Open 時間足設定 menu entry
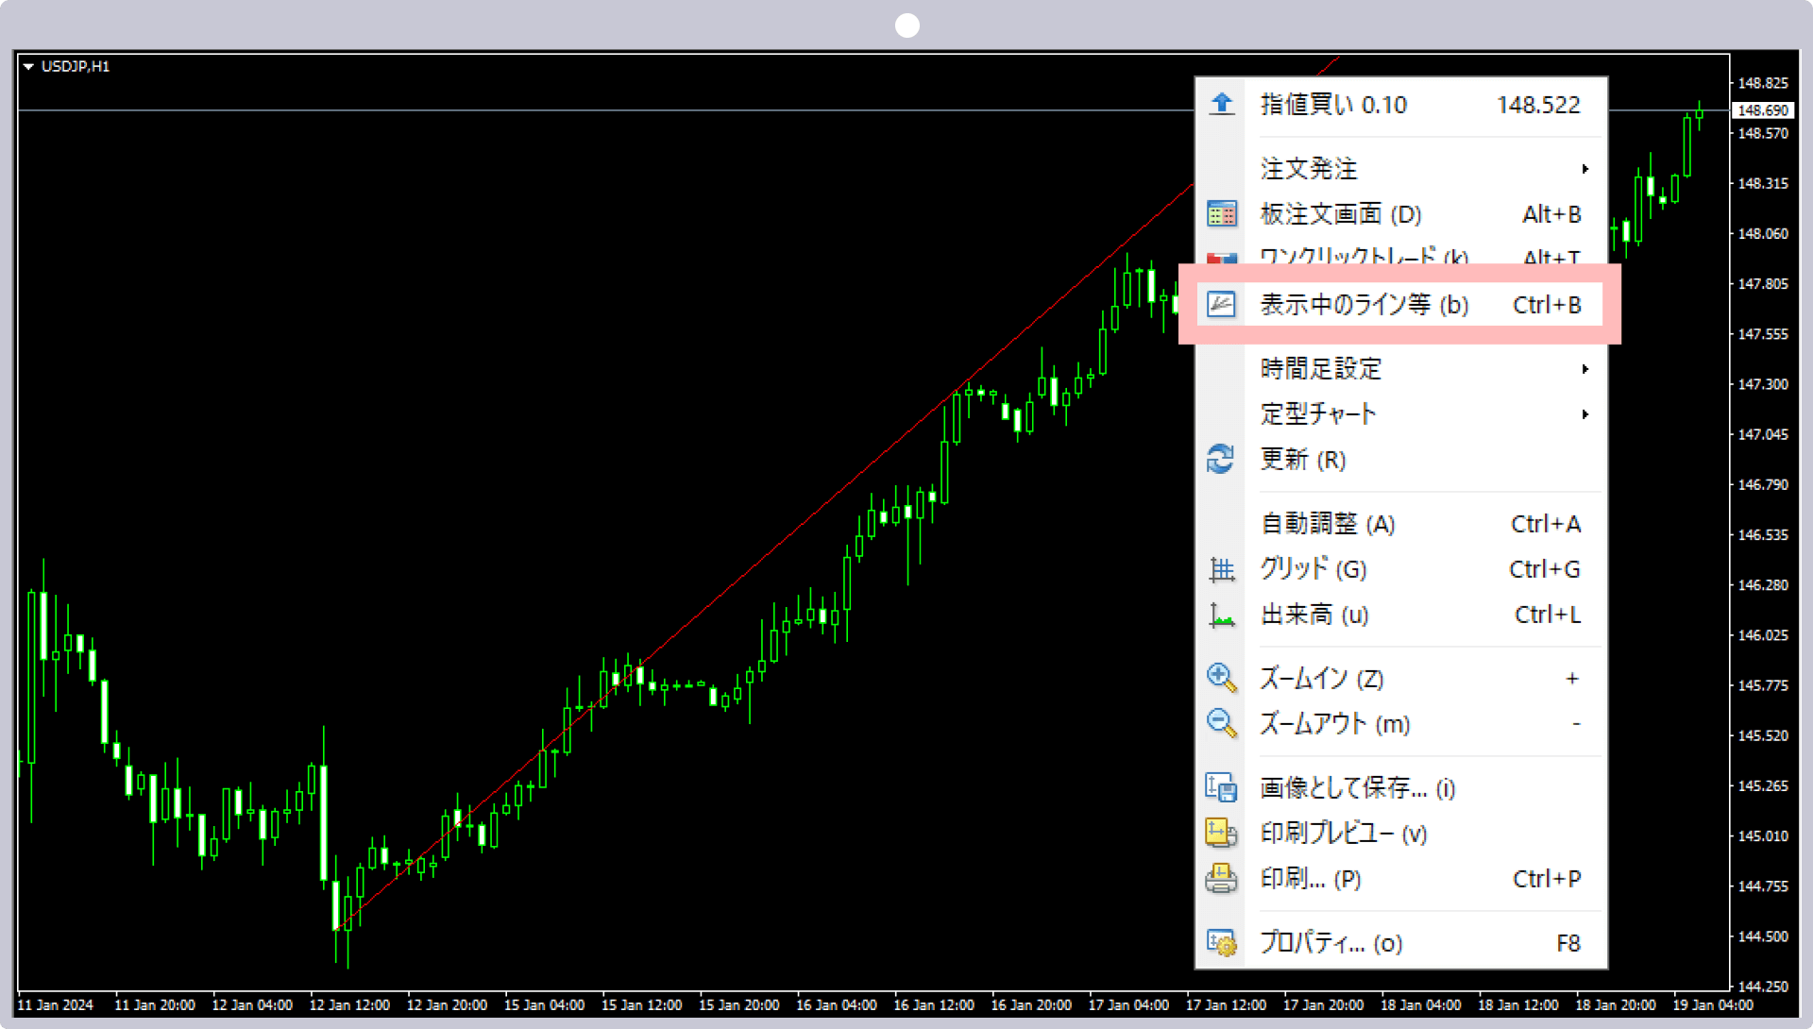This screenshot has height=1029, width=1813. click(1401, 369)
